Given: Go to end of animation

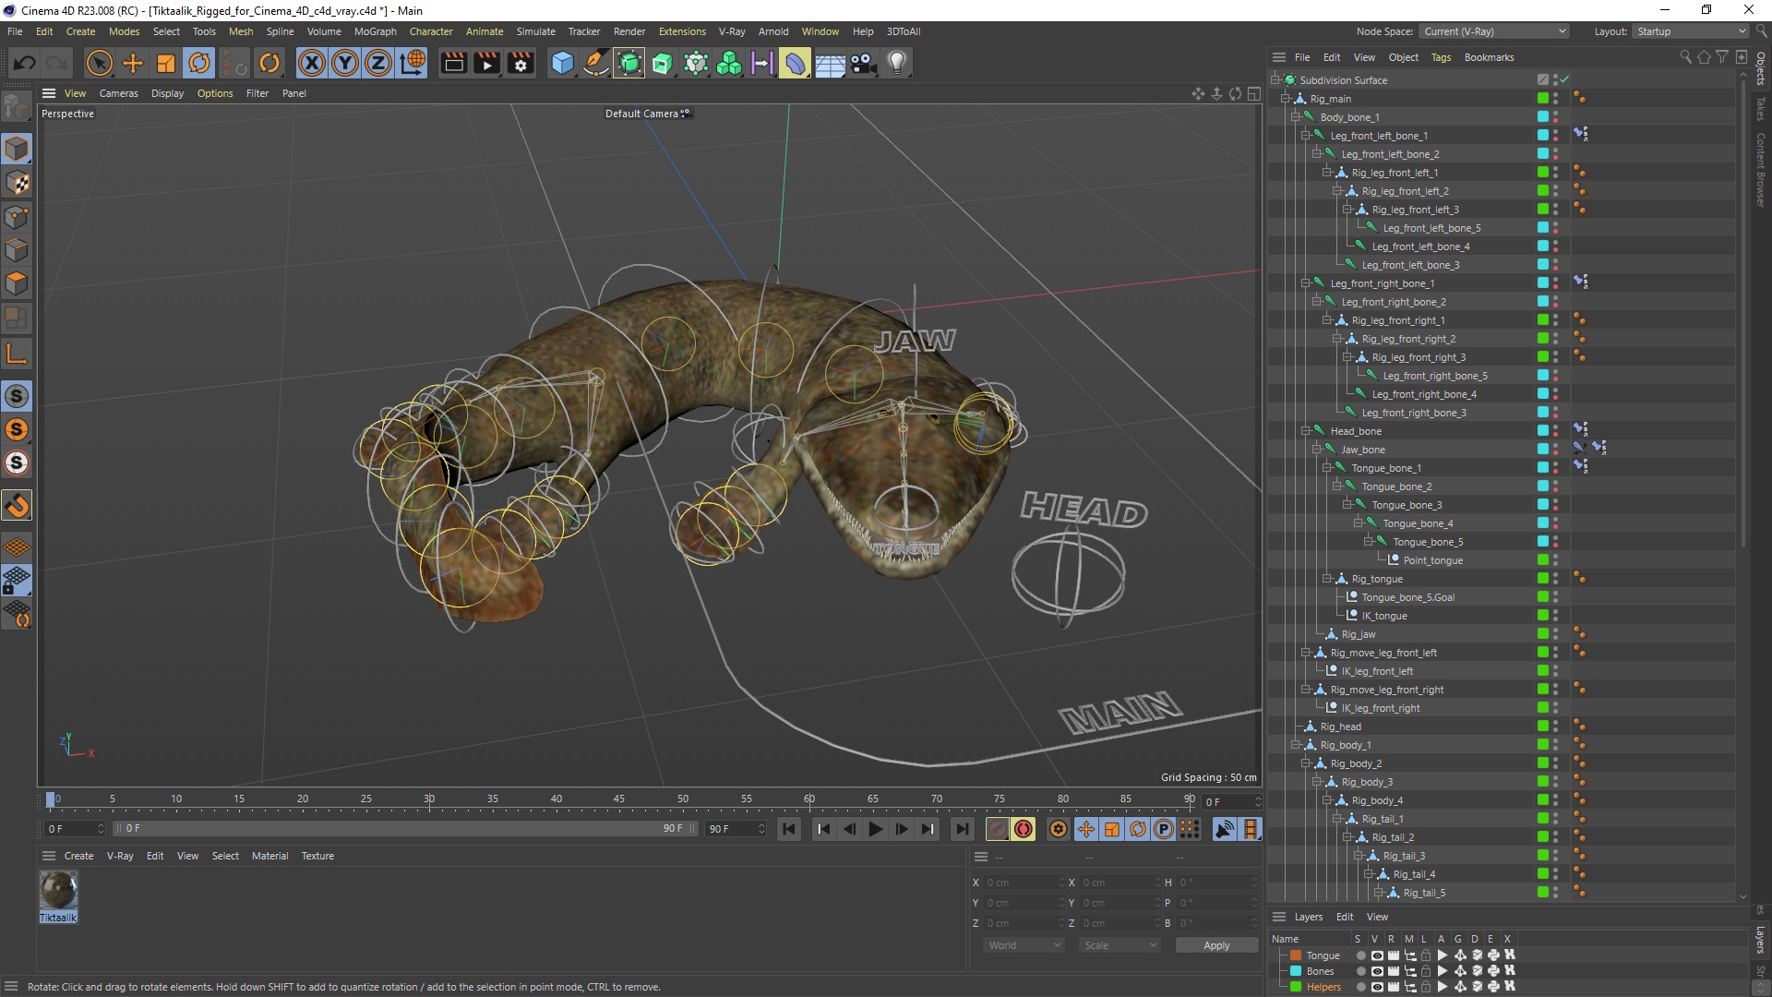Looking at the screenshot, I should 962,829.
